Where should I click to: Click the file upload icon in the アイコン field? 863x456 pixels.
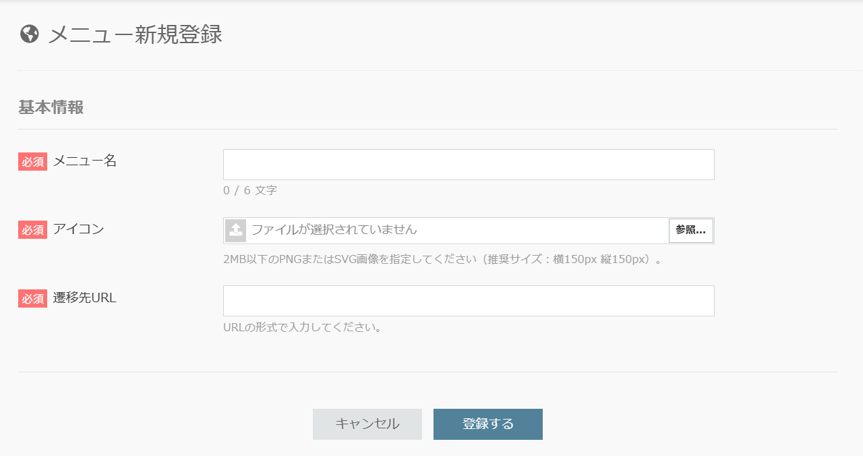(x=235, y=230)
